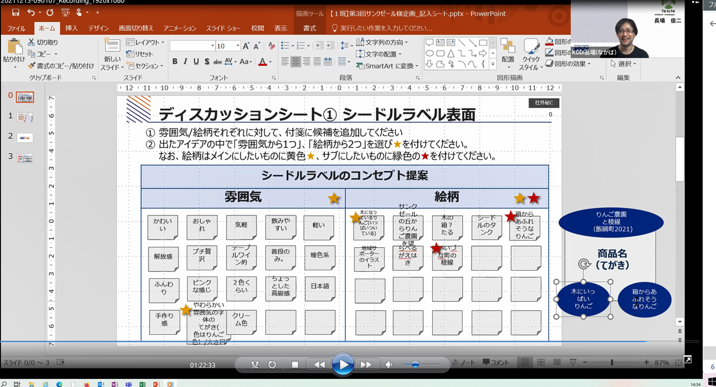Viewport: 716px width, 387px height.
Task: Adjust the media player volume slider
Action: click(415, 364)
